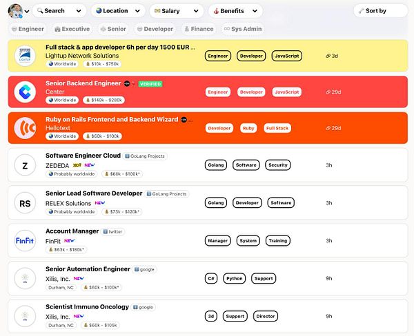Click the VERIFIED badge on Center job
Viewport: 414px width, 336px height.
[150, 84]
